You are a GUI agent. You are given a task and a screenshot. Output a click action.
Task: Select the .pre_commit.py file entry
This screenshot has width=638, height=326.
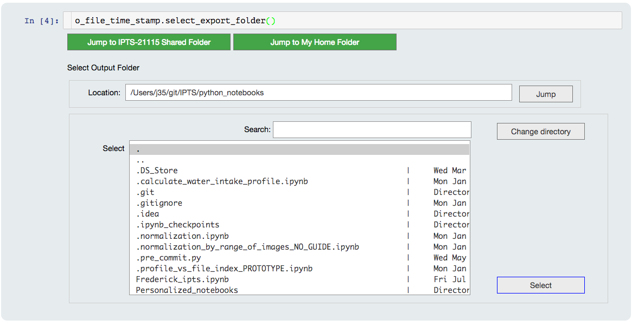click(x=168, y=258)
